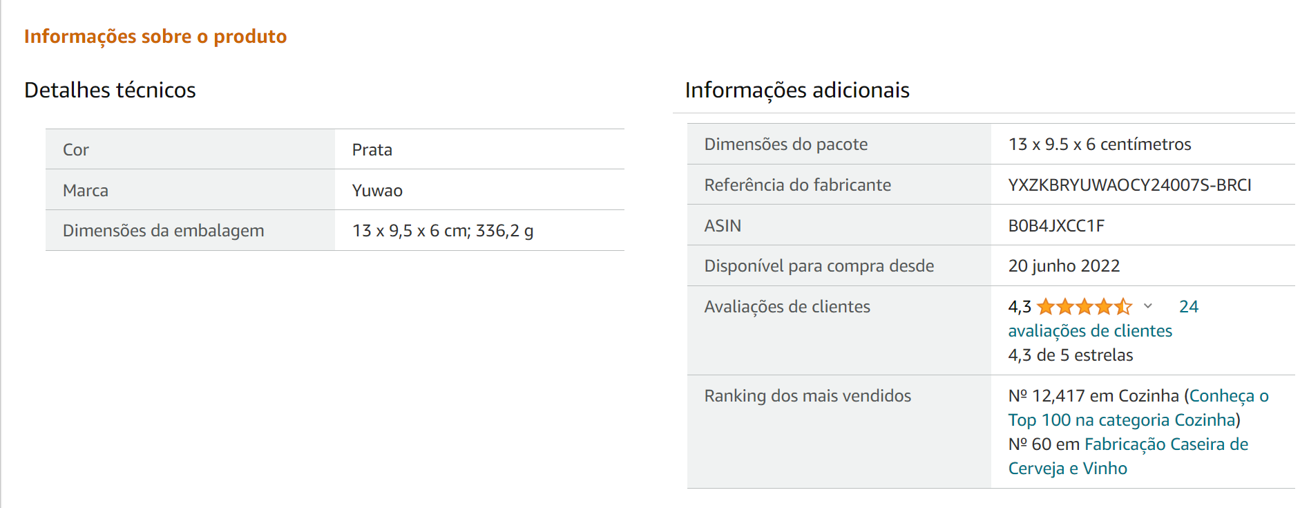Open Fabricação Caseira de Cerveja e Vinho link
The image size is (1309, 508).
pos(1128,456)
